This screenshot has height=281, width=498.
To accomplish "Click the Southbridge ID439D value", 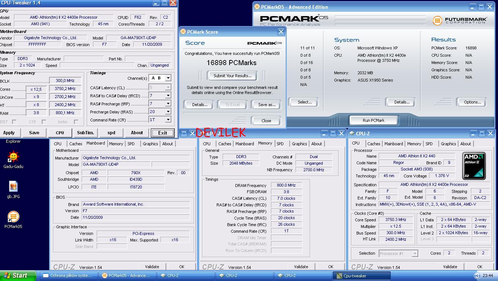I will point(136,180).
